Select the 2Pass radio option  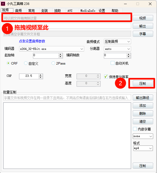pyautogui.click(x=53, y=63)
